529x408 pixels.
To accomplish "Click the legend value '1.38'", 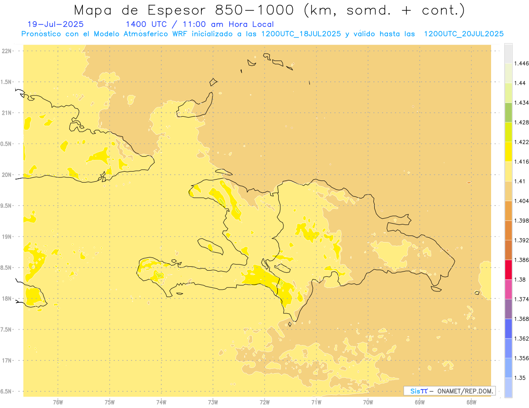I will tap(520, 279).
